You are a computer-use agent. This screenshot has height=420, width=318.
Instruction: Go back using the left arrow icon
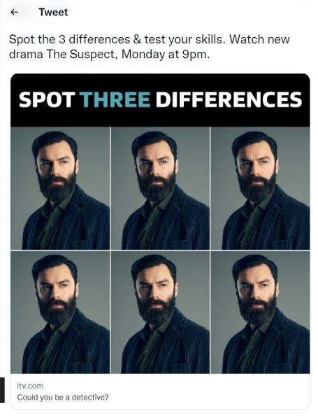(14, 12)
